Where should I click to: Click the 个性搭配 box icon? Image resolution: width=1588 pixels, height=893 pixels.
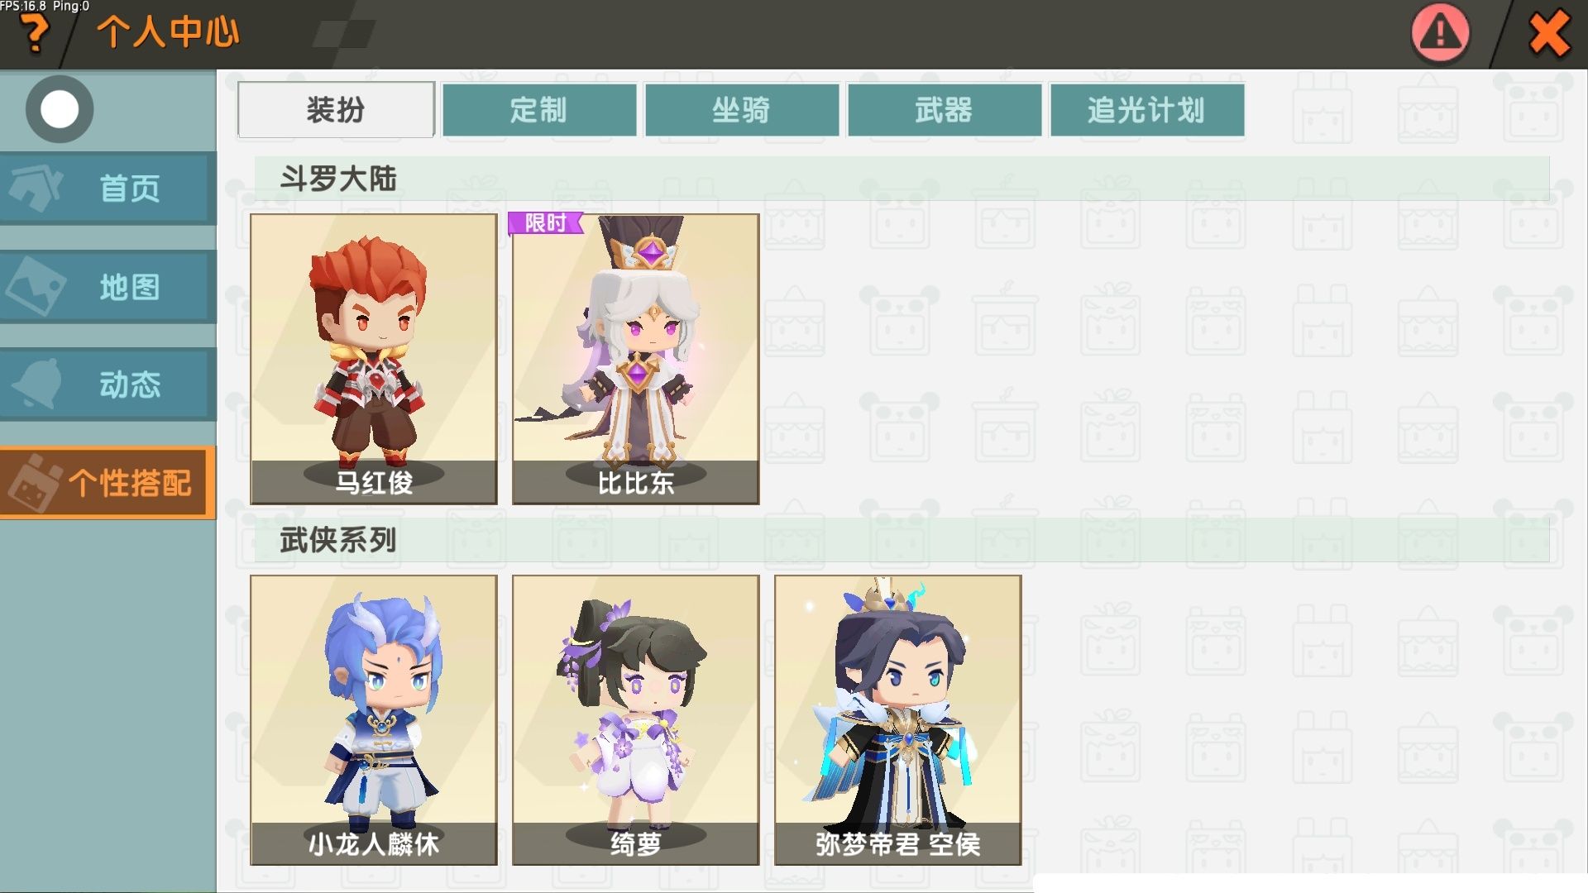point(35,483)
